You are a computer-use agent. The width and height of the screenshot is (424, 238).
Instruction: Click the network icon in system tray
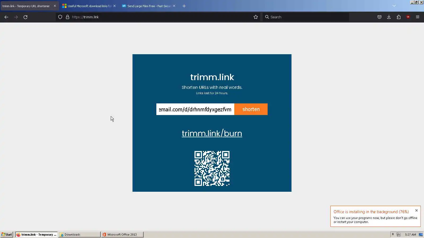pos(398,235)
